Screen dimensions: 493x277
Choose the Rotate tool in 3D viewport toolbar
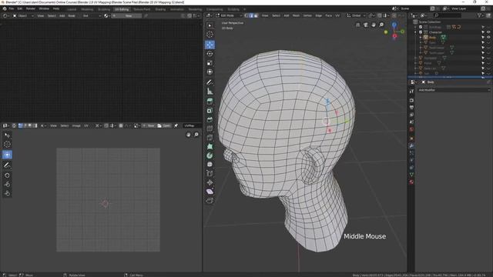210,54
